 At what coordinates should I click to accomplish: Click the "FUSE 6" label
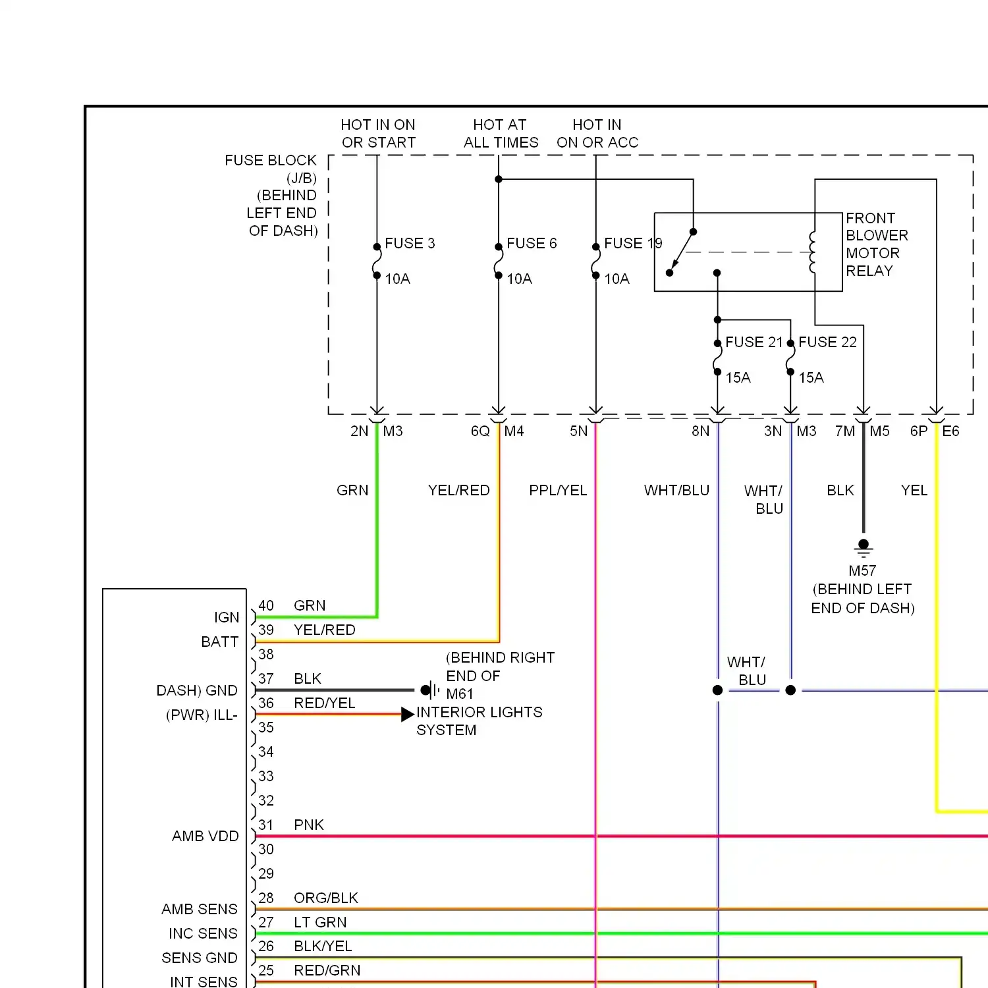tap(532, 244)
